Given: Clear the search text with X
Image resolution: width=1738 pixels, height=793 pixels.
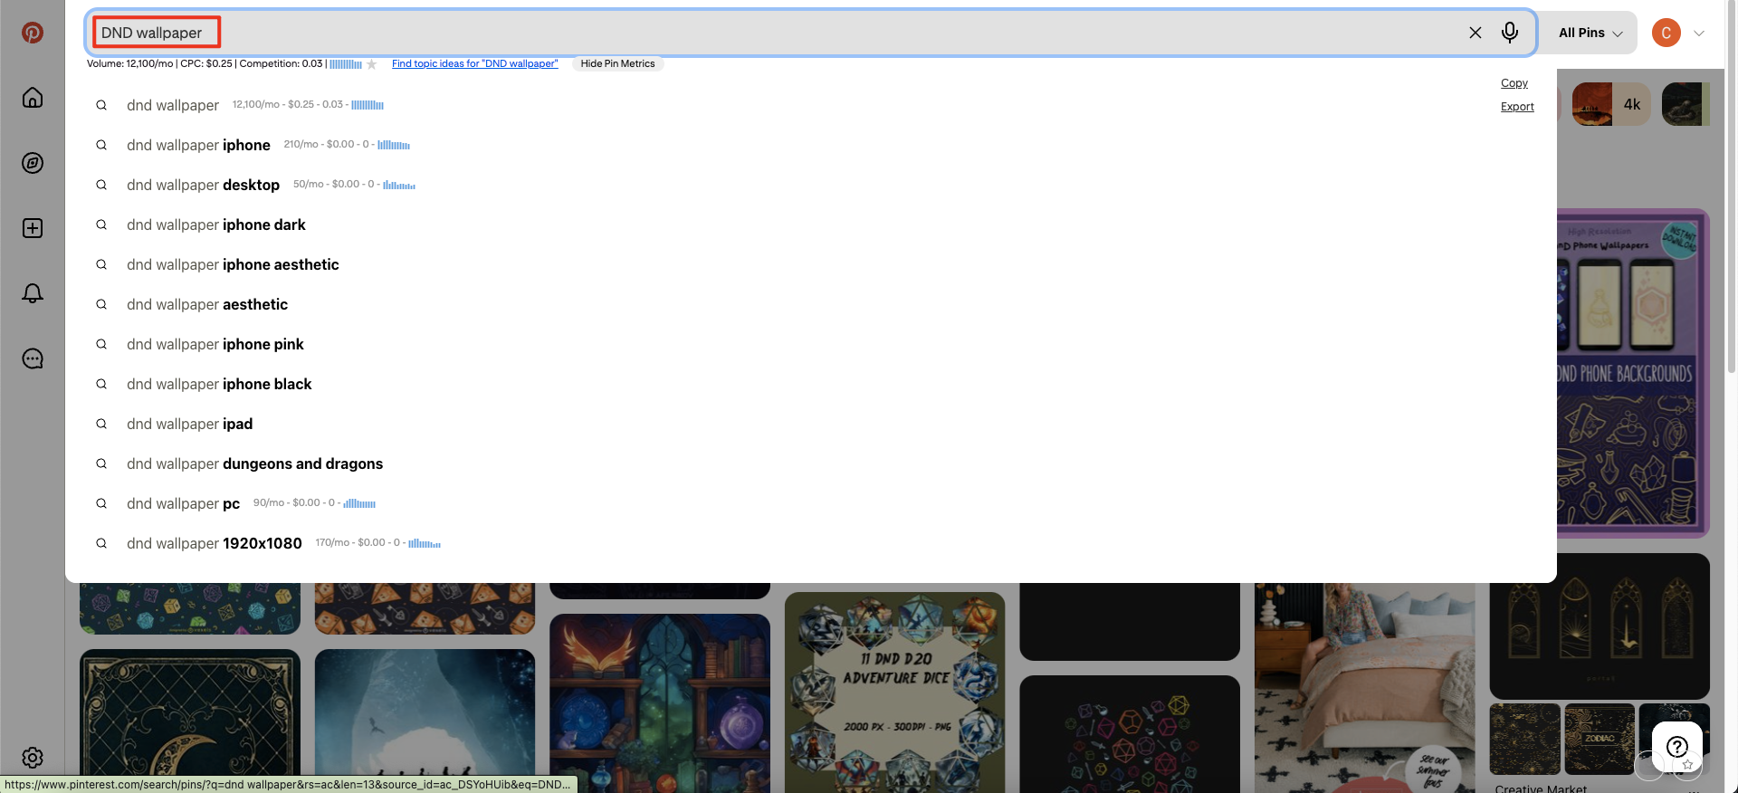Looking at the screenshot, I should (x=1475, y=33).
